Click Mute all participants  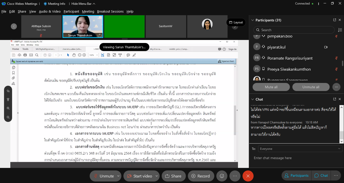tap(271, 87)
